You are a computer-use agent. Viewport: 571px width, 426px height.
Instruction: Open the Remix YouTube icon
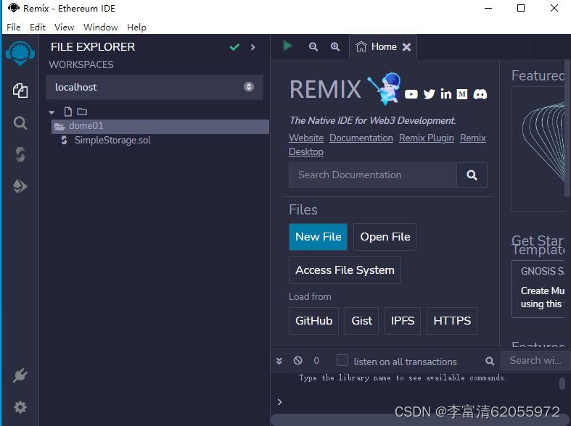(411, 94)
